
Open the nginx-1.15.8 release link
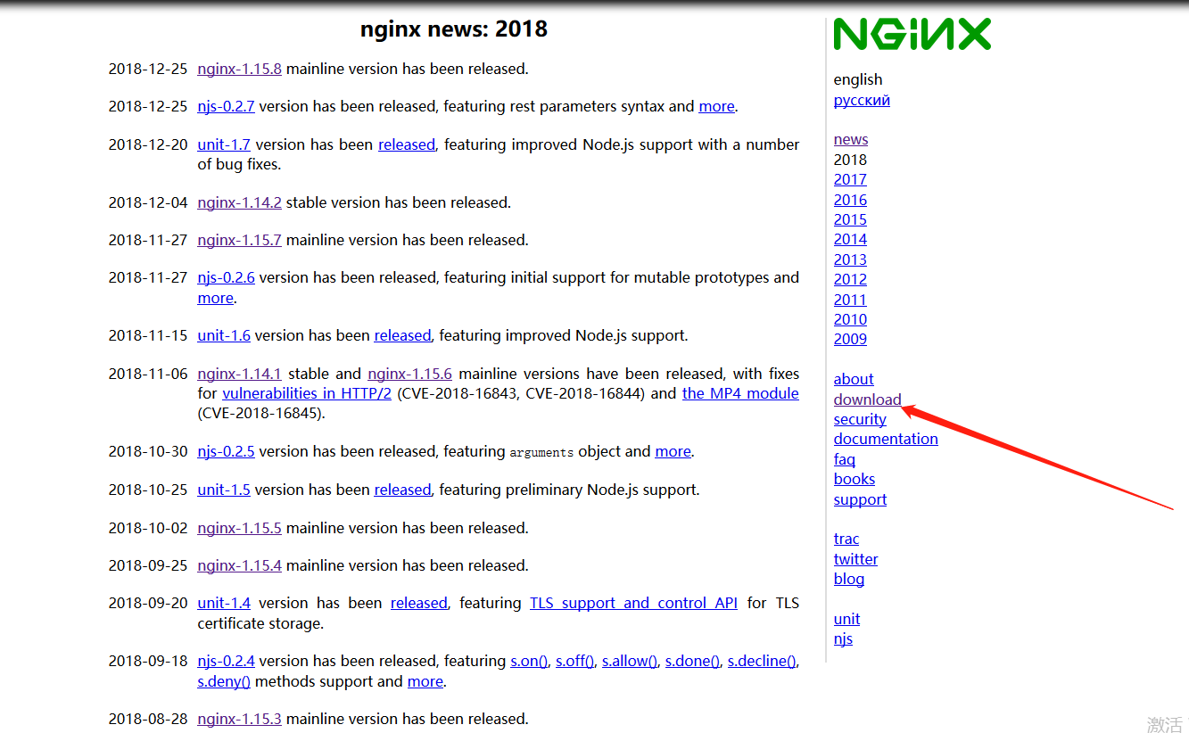[239, 69]
